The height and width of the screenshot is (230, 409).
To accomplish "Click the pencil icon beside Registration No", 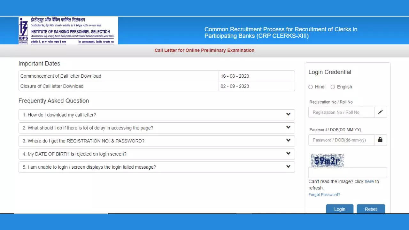I will coord(380,112).
